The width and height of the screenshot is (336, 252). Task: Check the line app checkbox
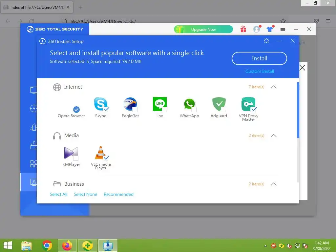click(x=164, y=110)
